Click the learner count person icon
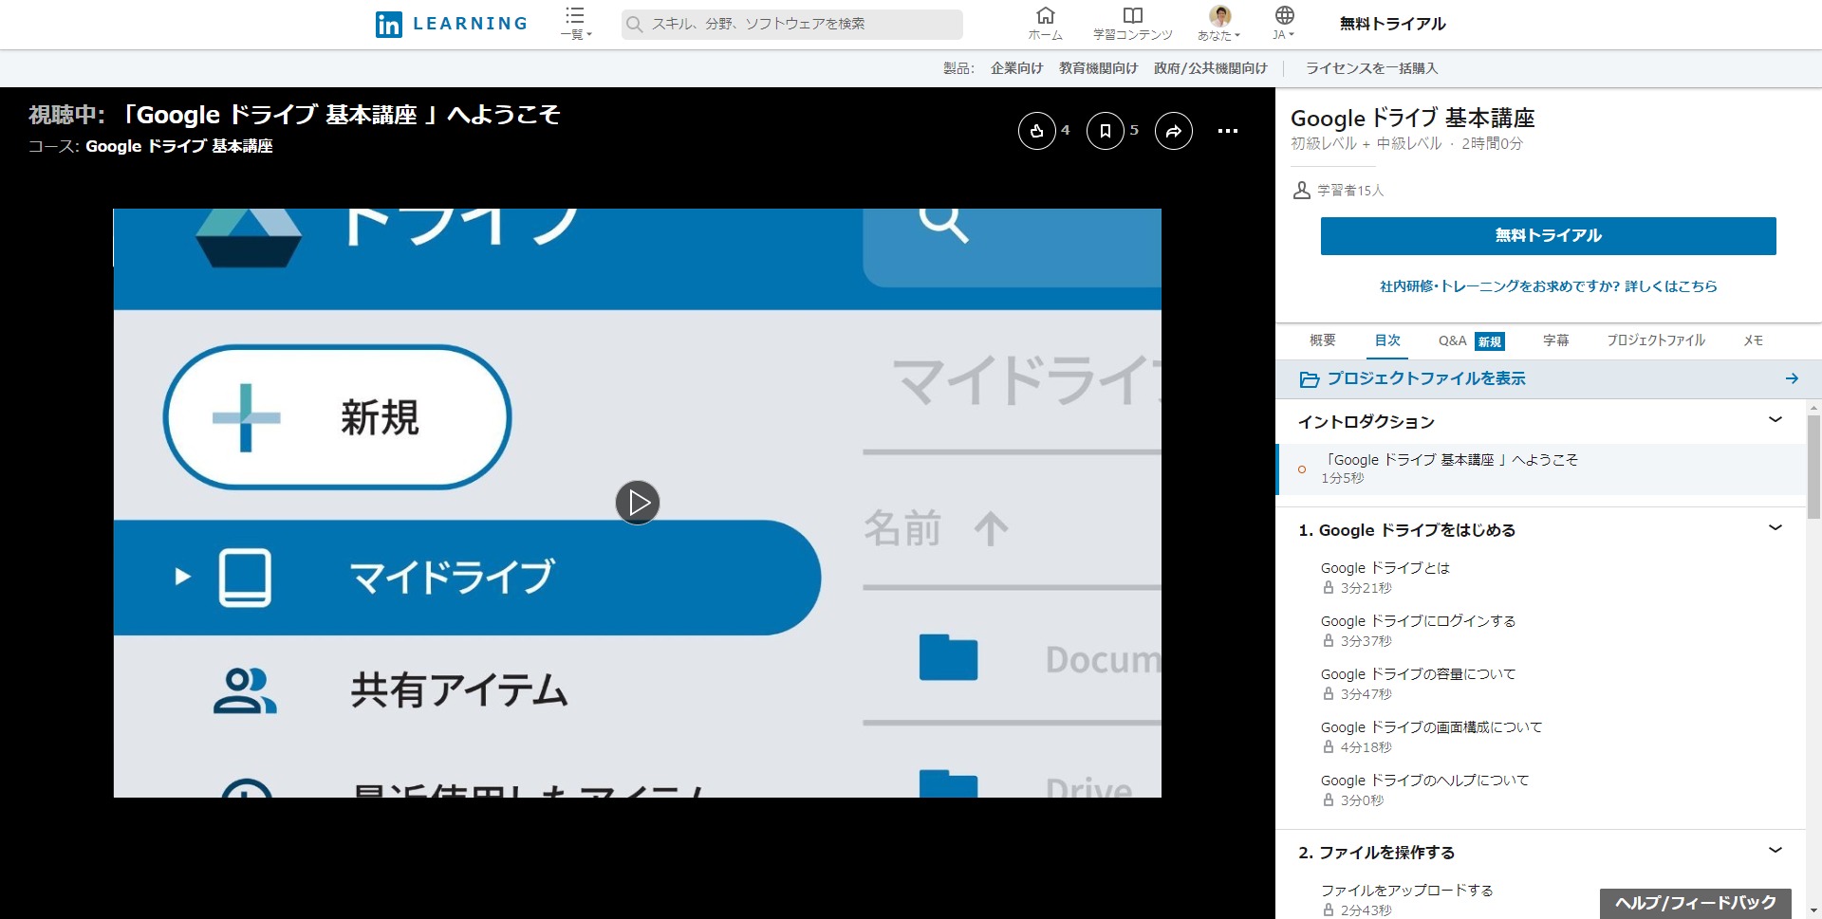The height and width of the screenshot is (919, 1822). (x=1302, y=190)
